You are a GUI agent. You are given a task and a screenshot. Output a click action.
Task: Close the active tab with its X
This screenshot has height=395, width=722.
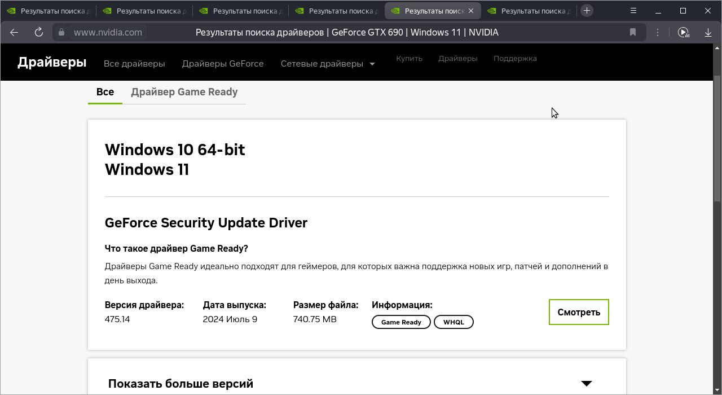(471, 11)
